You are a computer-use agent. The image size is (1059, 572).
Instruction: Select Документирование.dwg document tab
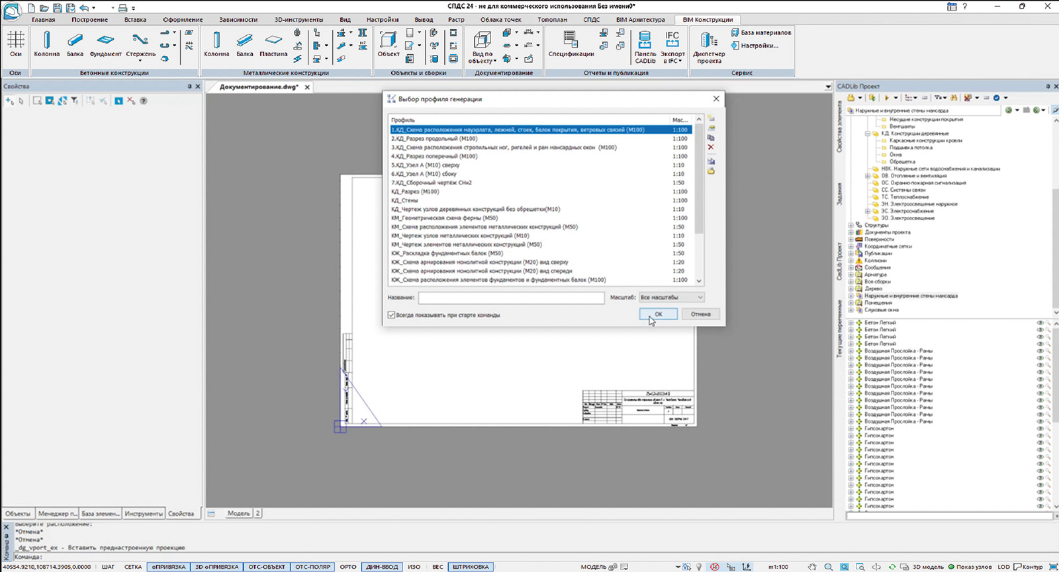[x=259, y=87]
